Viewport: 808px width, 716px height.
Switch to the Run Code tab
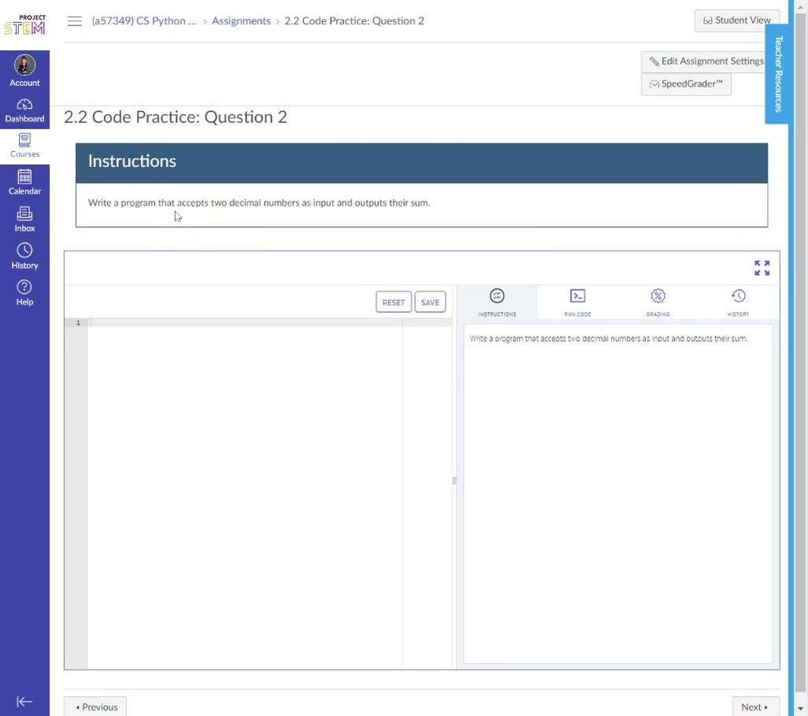pos(577,302)
